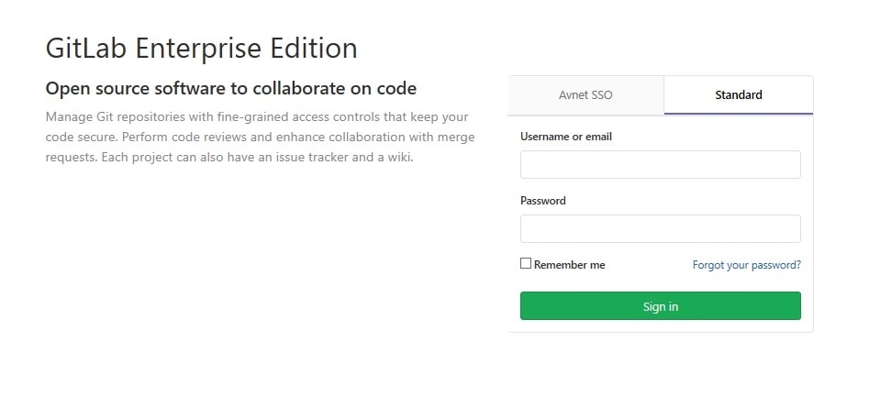This screenshot has width=869, height=419.
Task: Focus the Username or email field
Action: point(660,165)
